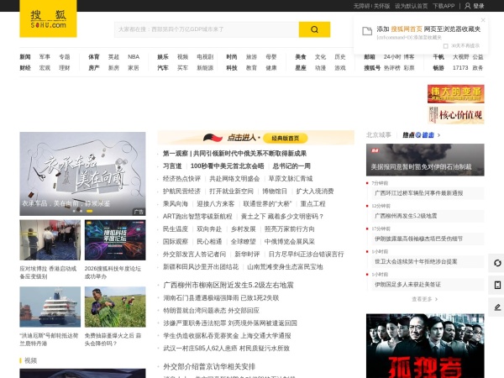Click 无障碍 link in top bar

[361, 6]
